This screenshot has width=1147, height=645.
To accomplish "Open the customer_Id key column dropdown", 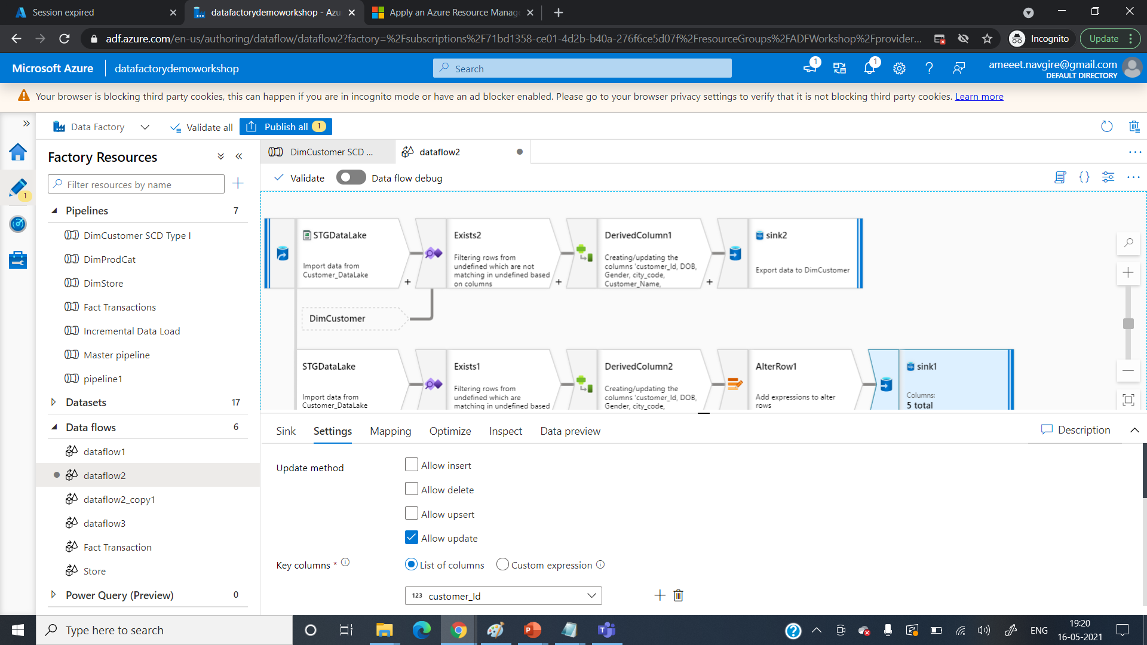I will 503,595.
